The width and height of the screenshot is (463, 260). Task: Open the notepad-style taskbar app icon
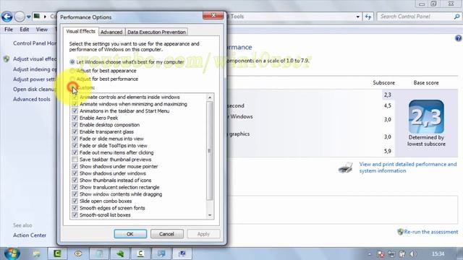point(99,253)
